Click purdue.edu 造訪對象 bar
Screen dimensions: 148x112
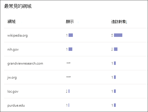coord(115,105)
